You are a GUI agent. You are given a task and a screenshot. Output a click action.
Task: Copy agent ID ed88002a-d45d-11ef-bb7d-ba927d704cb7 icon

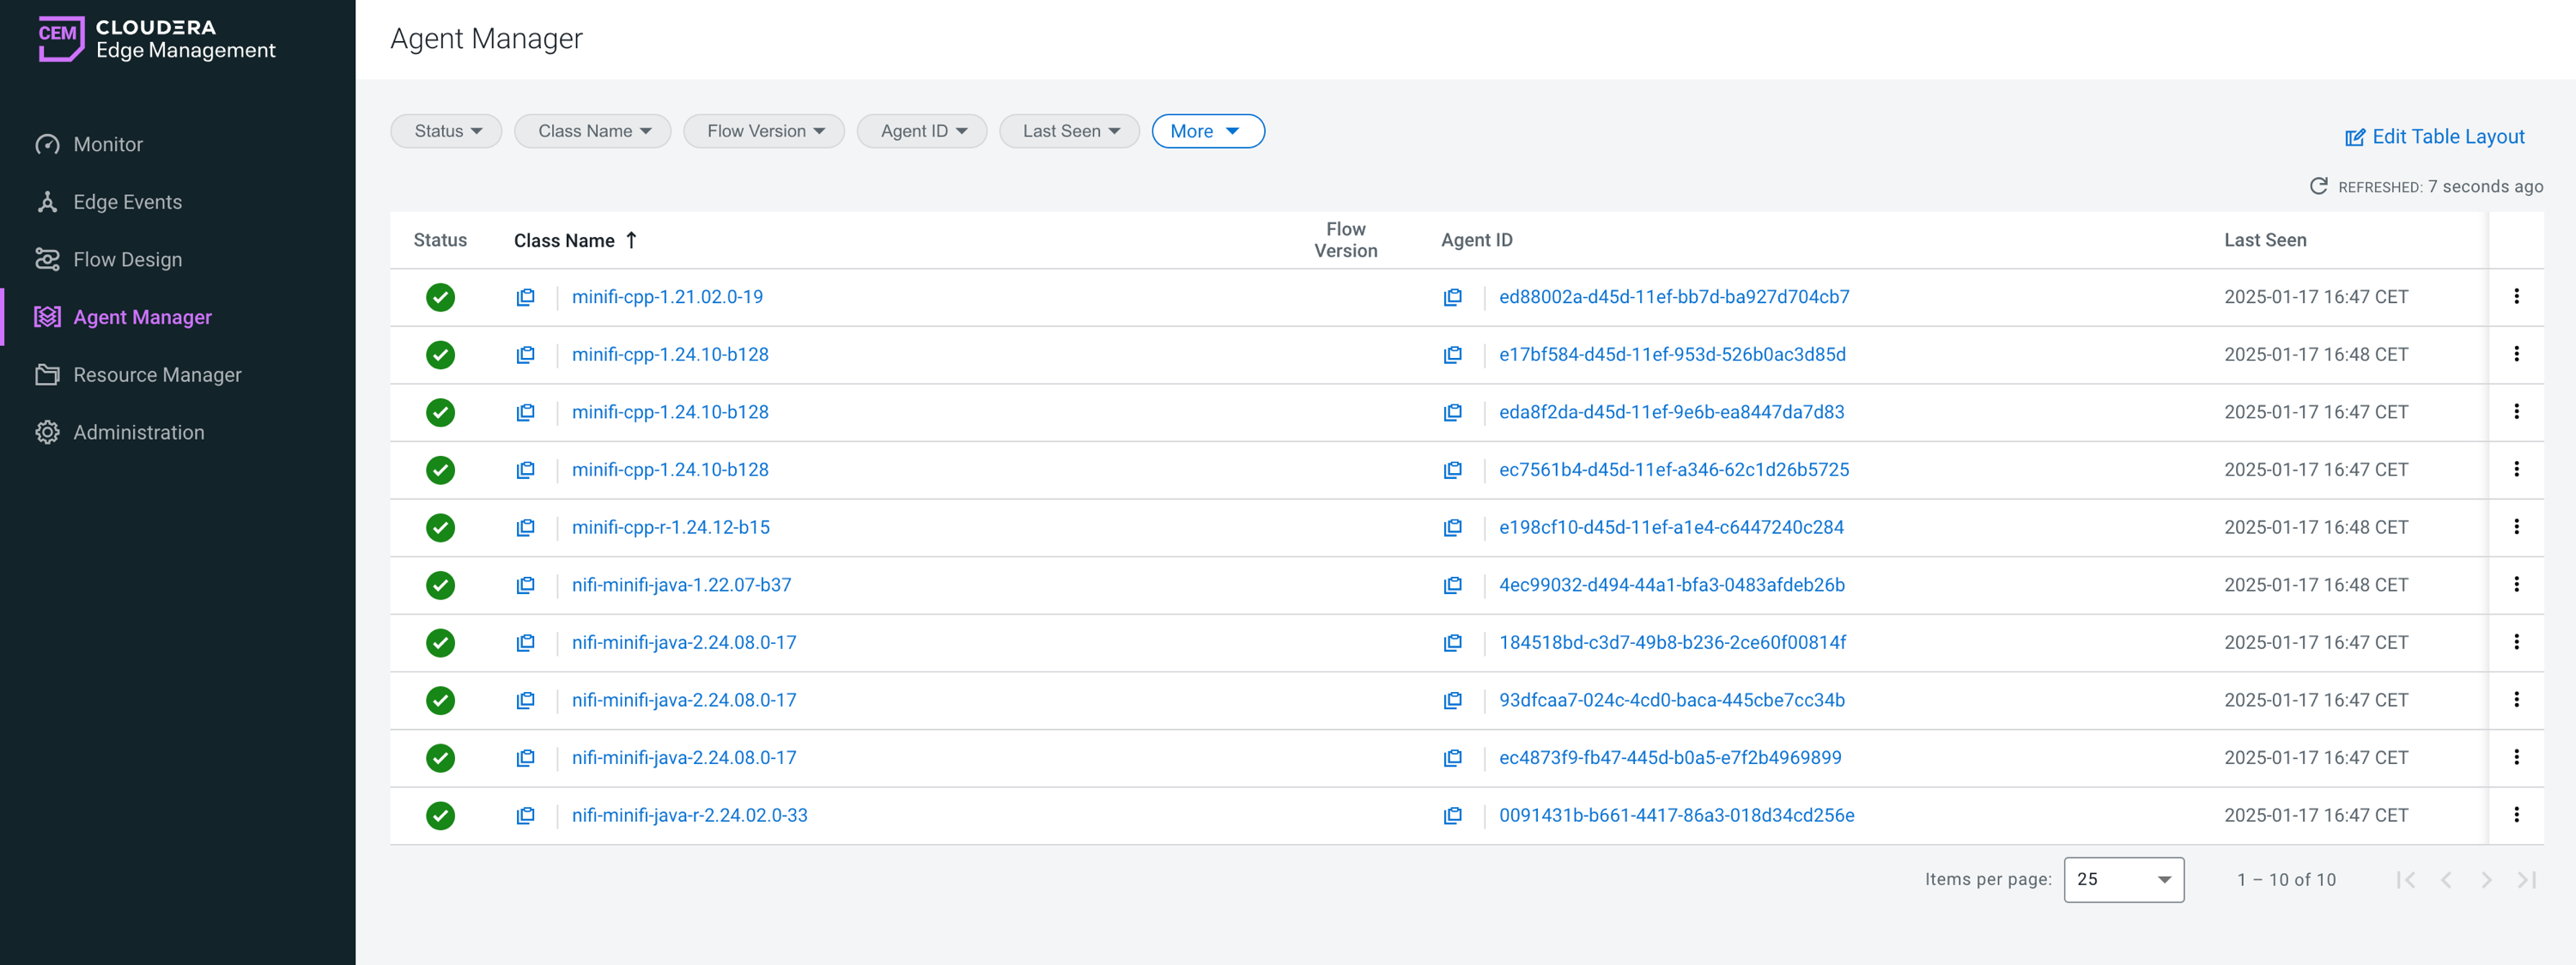tap(1452, 297)
